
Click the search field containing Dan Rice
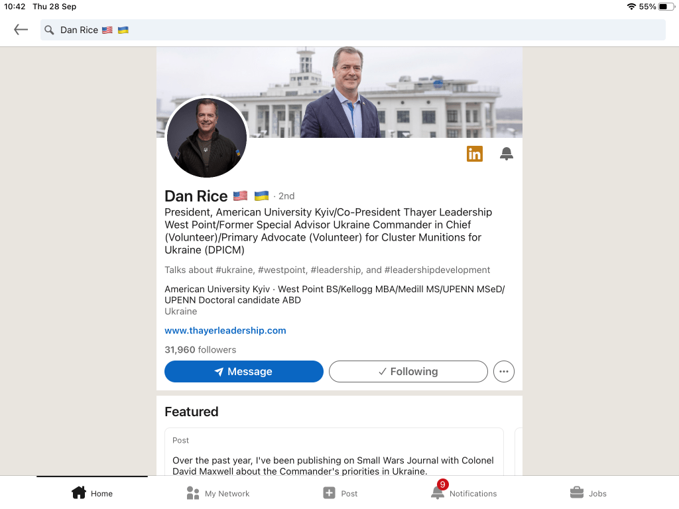pyautogui.click(x=353, y=30)
